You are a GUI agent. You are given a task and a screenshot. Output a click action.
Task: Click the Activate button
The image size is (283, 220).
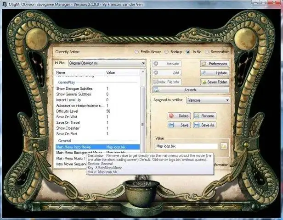(167, 64)
